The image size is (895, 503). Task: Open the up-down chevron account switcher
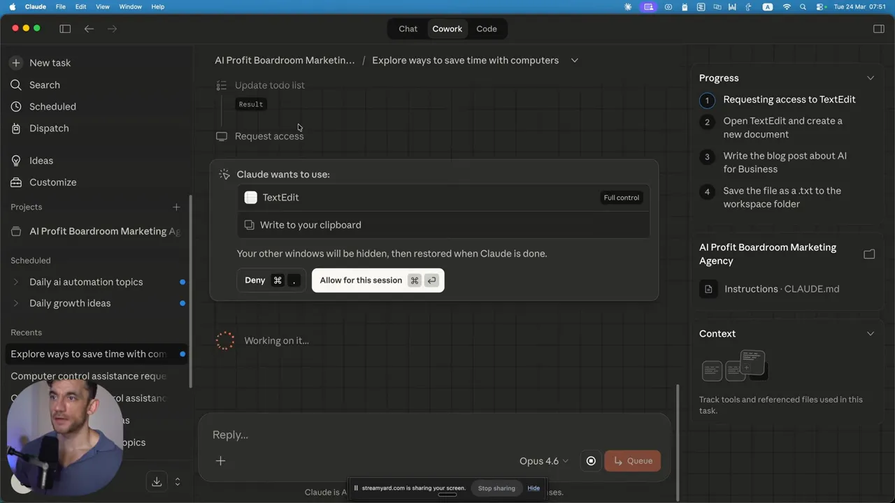(x=178, y=481)
